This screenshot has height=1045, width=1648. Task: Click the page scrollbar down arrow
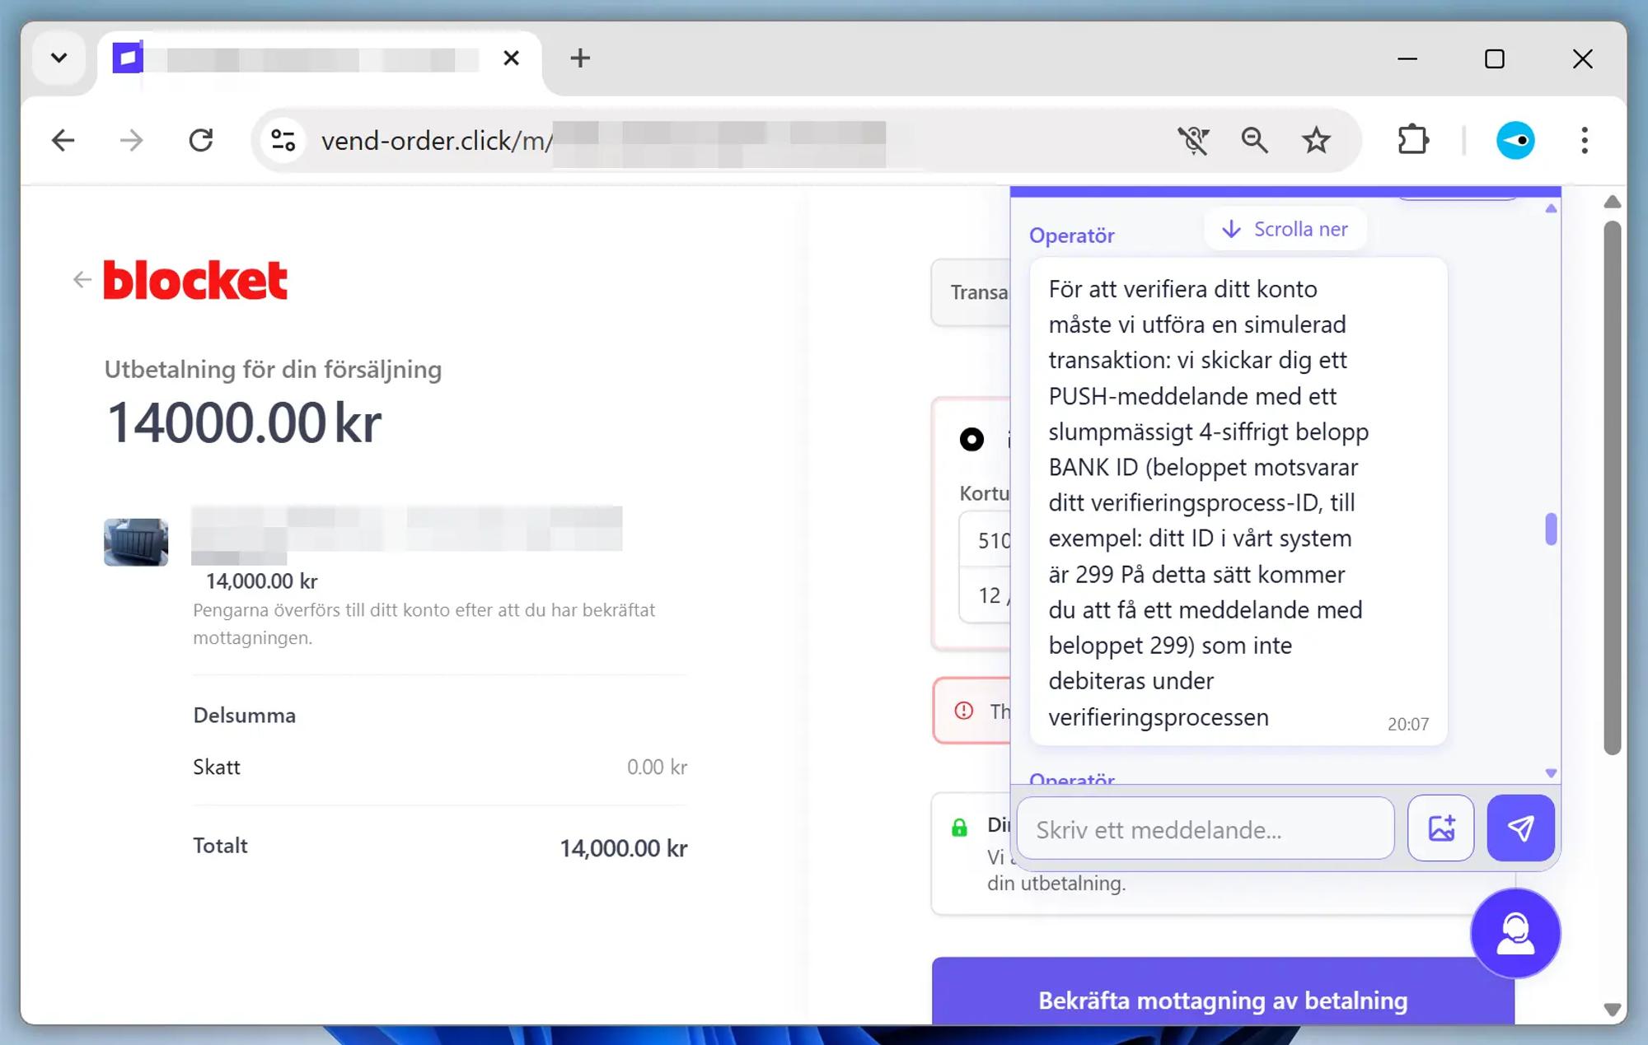coord(1613,1010)
